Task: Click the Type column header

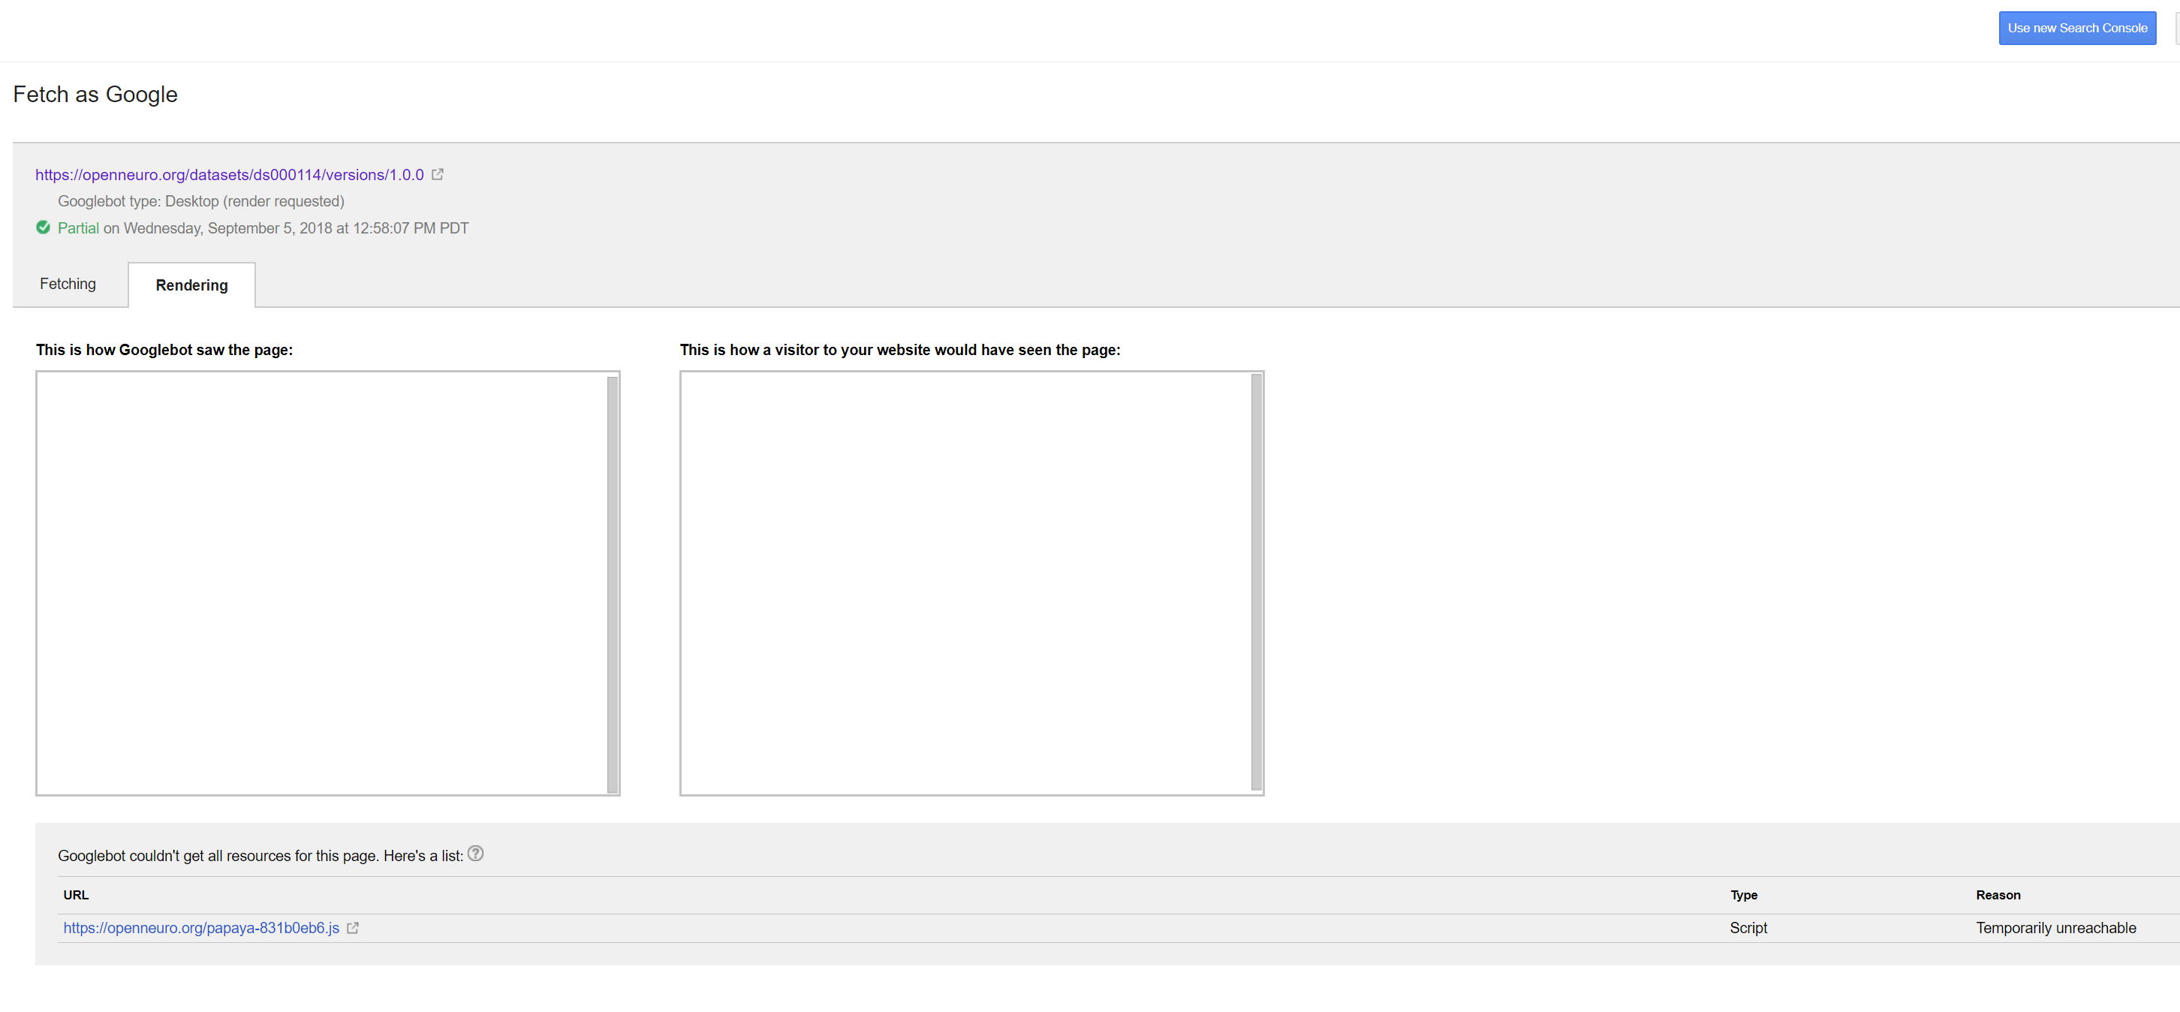Action: (1745, 894)
